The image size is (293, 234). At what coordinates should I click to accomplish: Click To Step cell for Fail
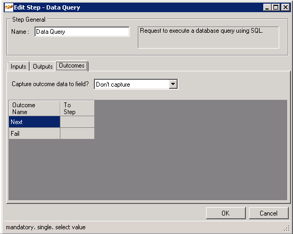(x=77, y=134)
